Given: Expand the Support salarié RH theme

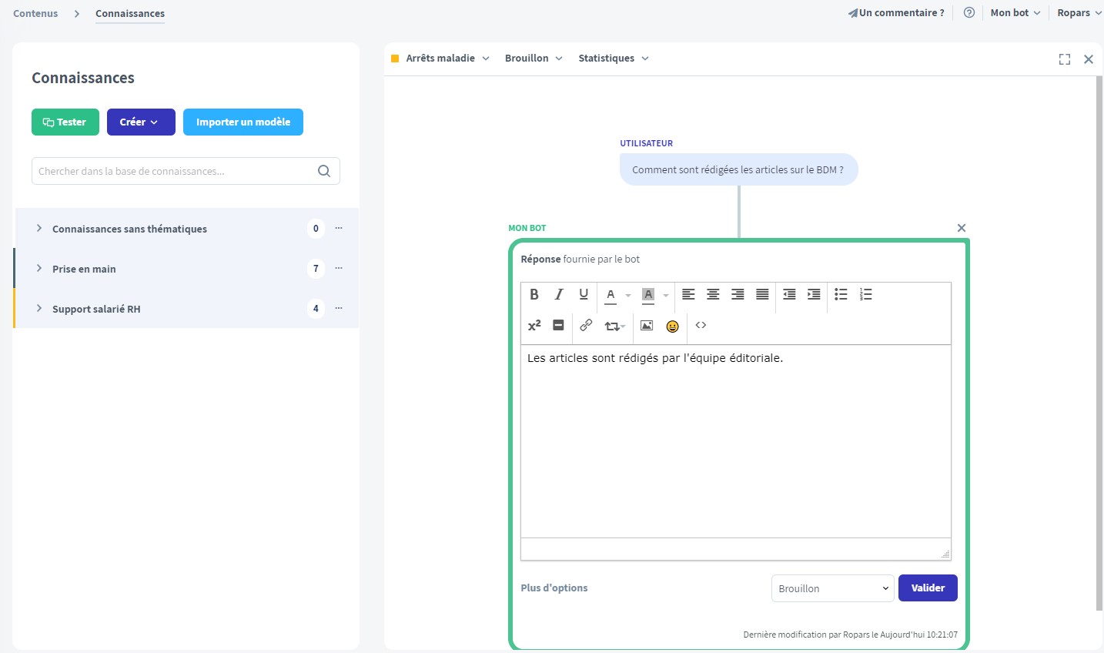Looking at the screenshot, I should point(39,309).
